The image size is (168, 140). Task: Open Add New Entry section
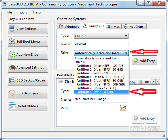point(28,55)
